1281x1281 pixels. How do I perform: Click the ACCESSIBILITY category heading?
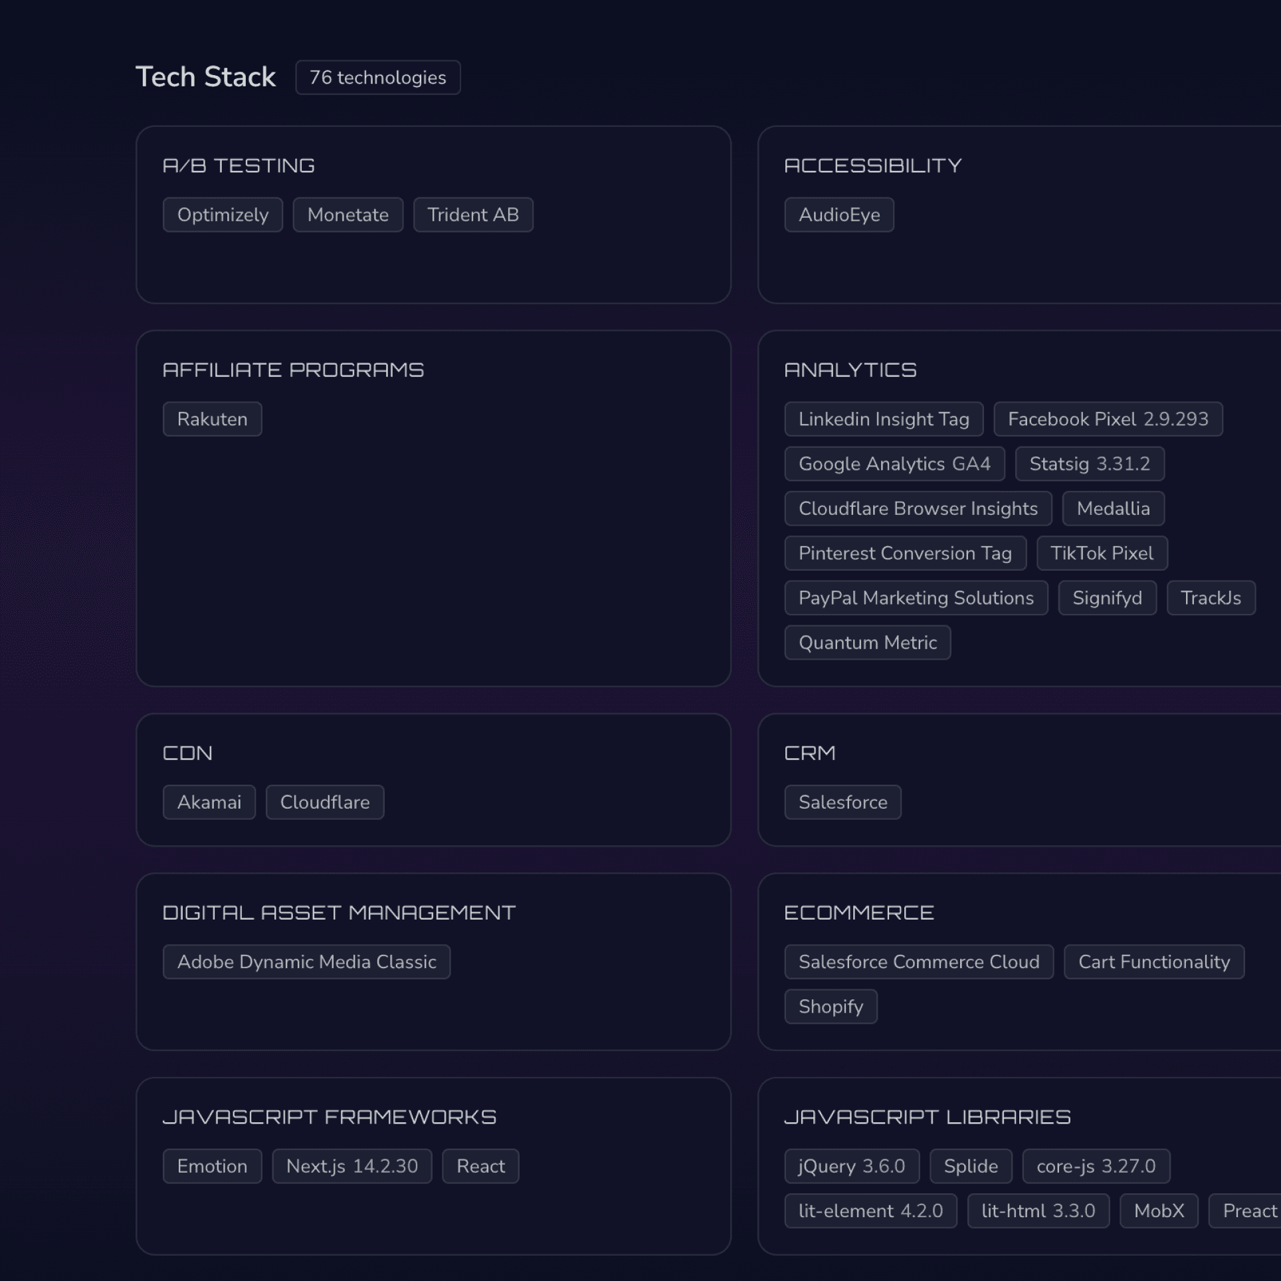(x=872, y=165)
